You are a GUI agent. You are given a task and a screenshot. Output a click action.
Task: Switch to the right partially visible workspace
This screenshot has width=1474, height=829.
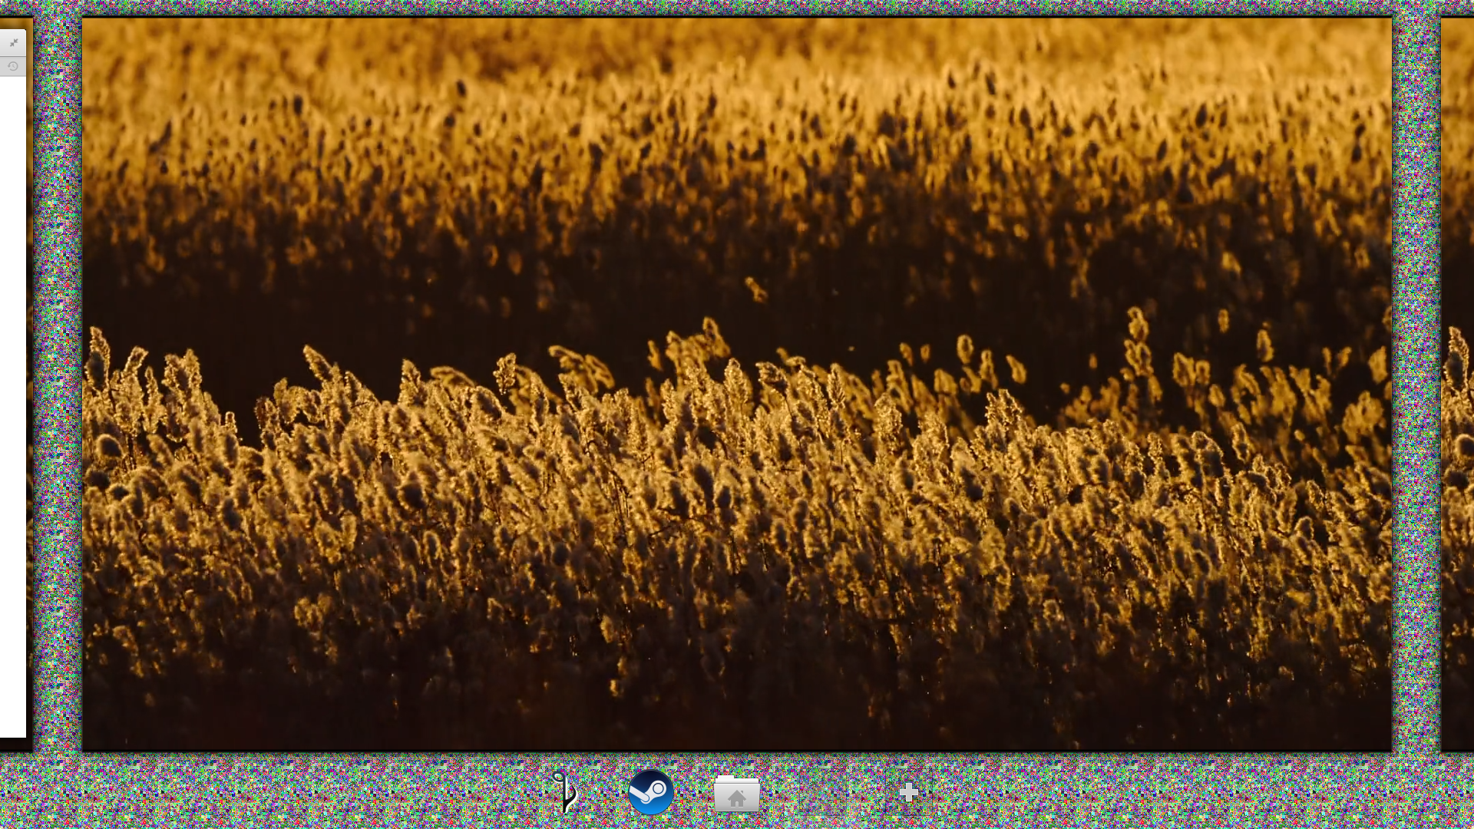click(x=1457, y=384)
